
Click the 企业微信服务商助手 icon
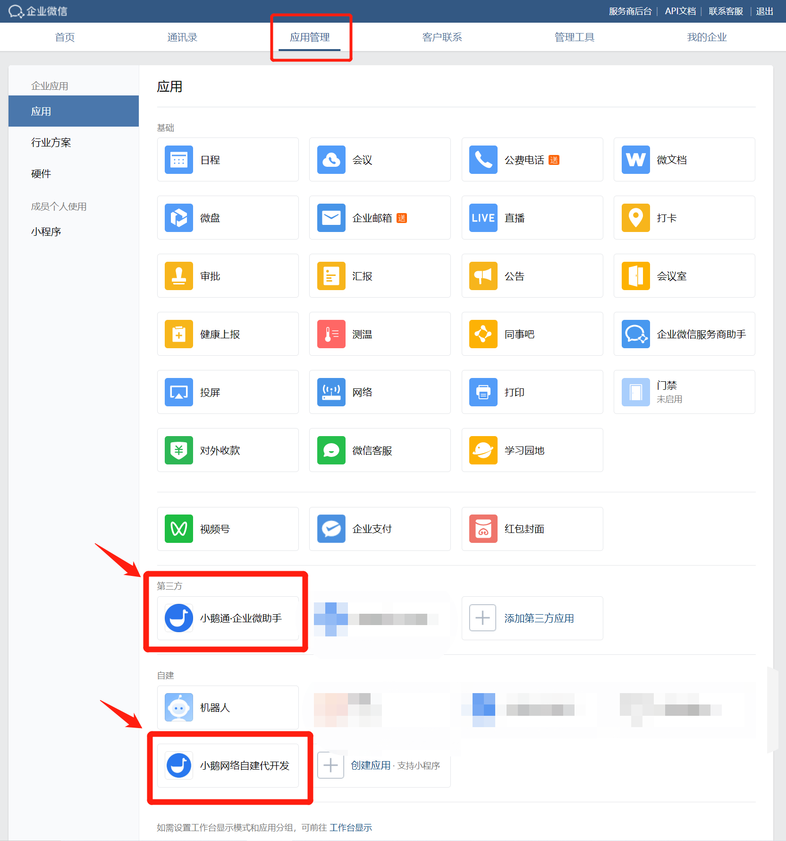coord(636,334)
